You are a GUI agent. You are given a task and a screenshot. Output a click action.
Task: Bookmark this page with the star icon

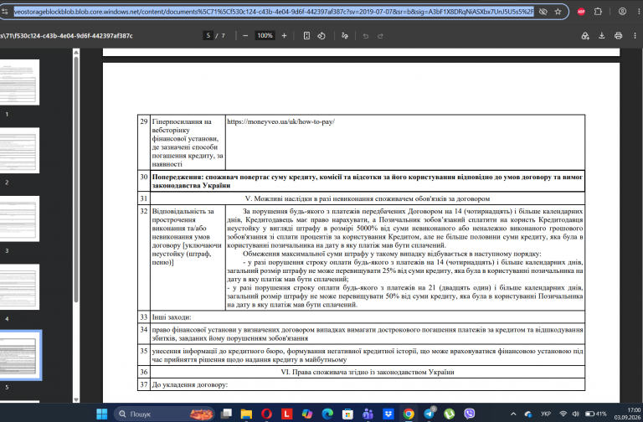pyautogui.click(x=558, y=12)
